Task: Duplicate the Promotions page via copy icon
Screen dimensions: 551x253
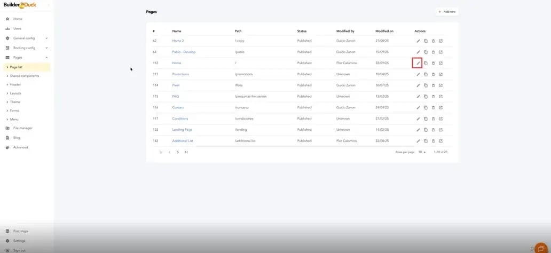Action: click(426, 74)
